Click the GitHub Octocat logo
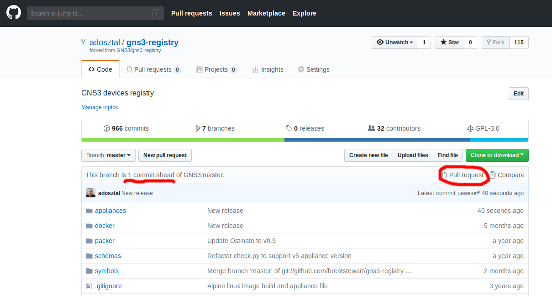This screenshot has height=296, width=552. click(x=13, y=12)
